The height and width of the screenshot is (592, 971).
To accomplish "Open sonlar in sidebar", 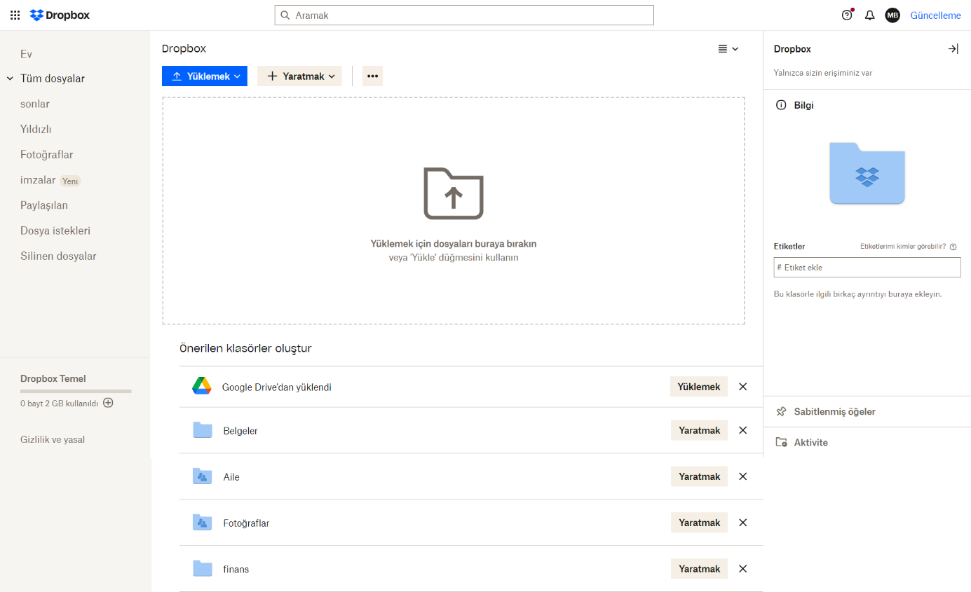I will pyautogui.click(x=35, y=104).
